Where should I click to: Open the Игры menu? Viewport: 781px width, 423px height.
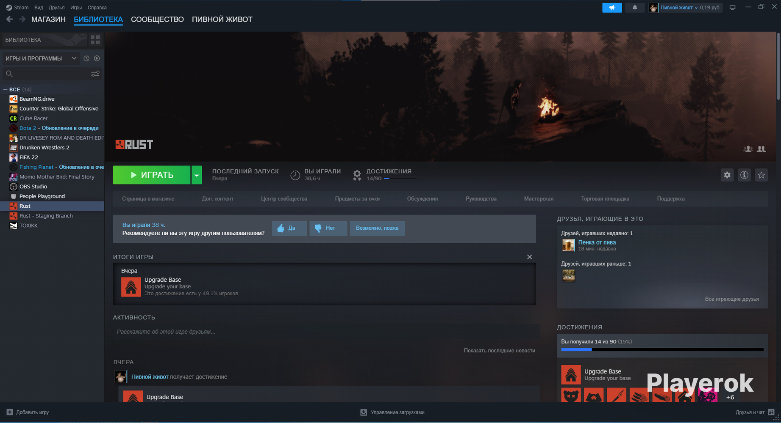click(x=76, y=8)
